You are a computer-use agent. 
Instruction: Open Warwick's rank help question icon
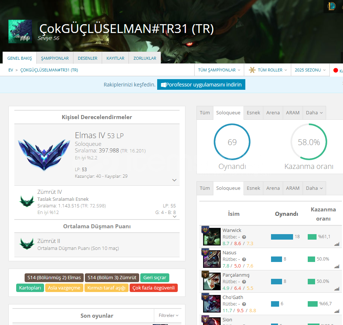pyautogui.click(x=244, y=237)
